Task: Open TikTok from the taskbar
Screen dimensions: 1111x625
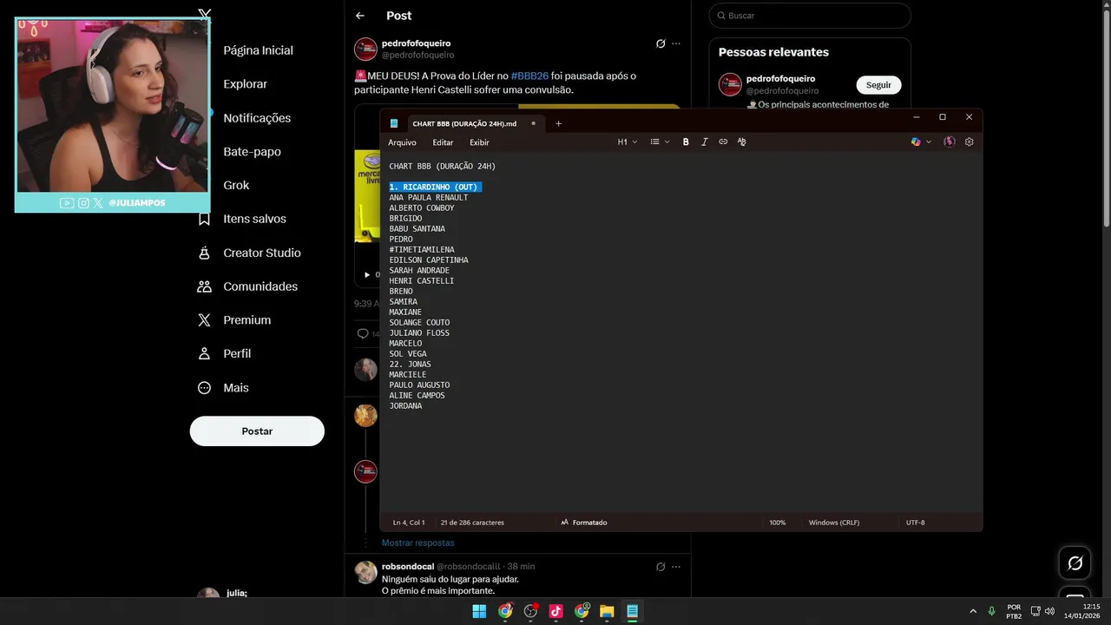Action: [x=555, y=611]
